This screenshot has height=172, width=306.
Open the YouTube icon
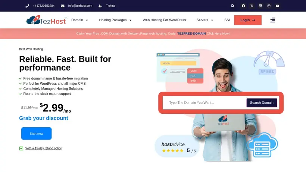[x=277, y=6]
